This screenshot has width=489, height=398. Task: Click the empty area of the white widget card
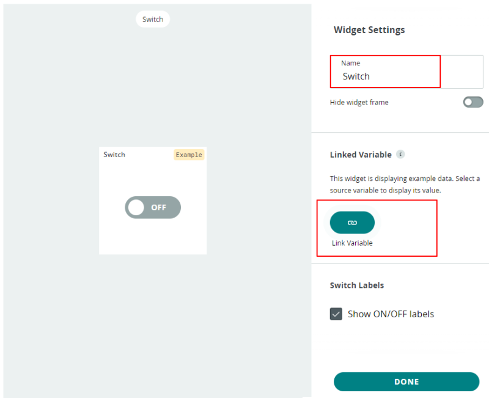click(x=153, y=237)
